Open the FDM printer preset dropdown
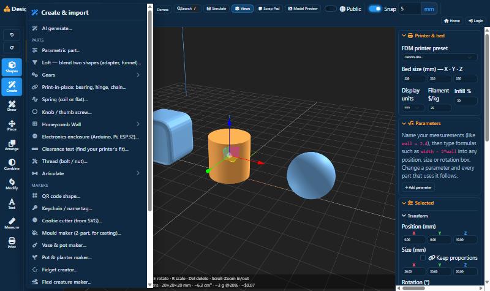The height and width of the screenshot is (291, 490). 439,57
